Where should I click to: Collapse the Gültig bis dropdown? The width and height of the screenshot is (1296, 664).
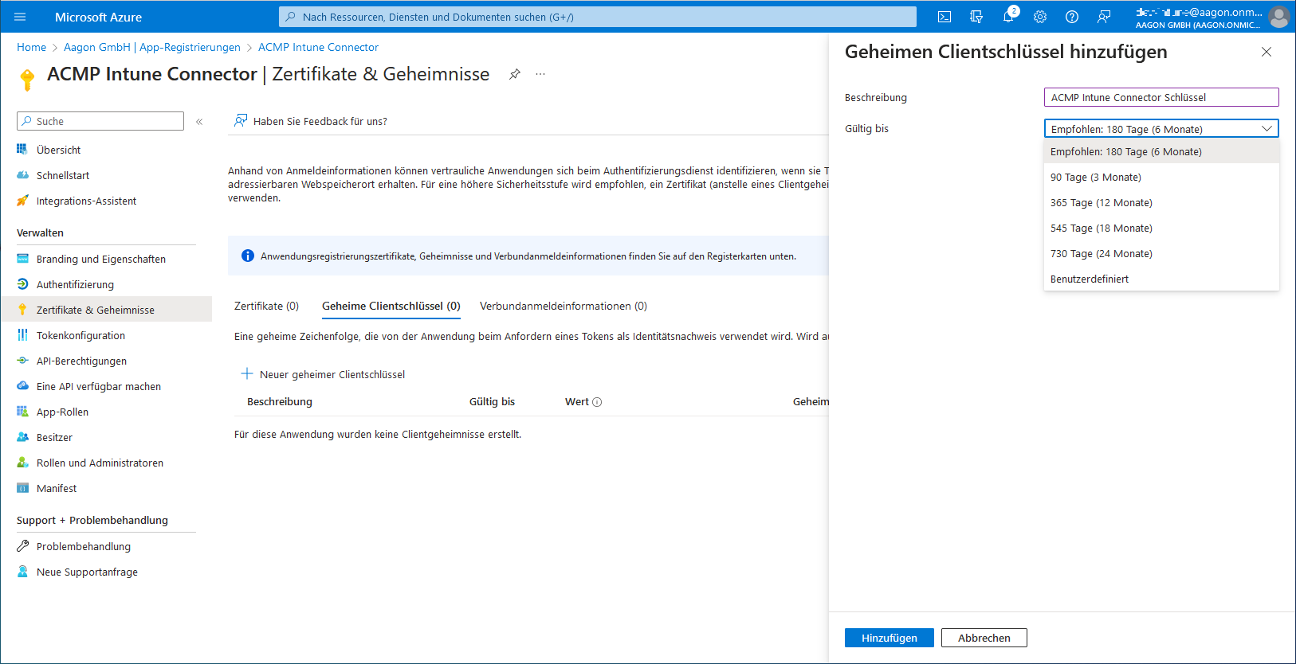pos(1267,129)
